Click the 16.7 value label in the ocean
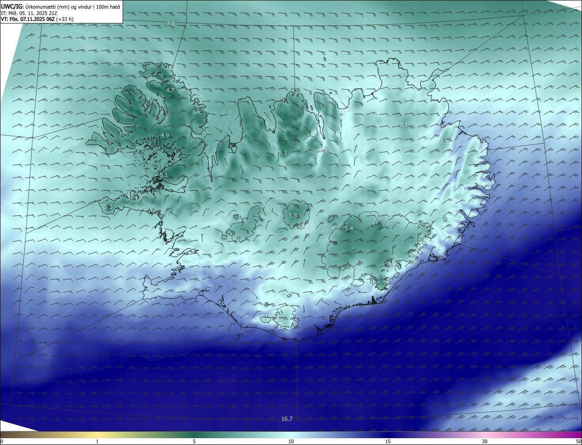Image resolution: width=582 pixels, height=445 pixels. click(x=287, y=419)
